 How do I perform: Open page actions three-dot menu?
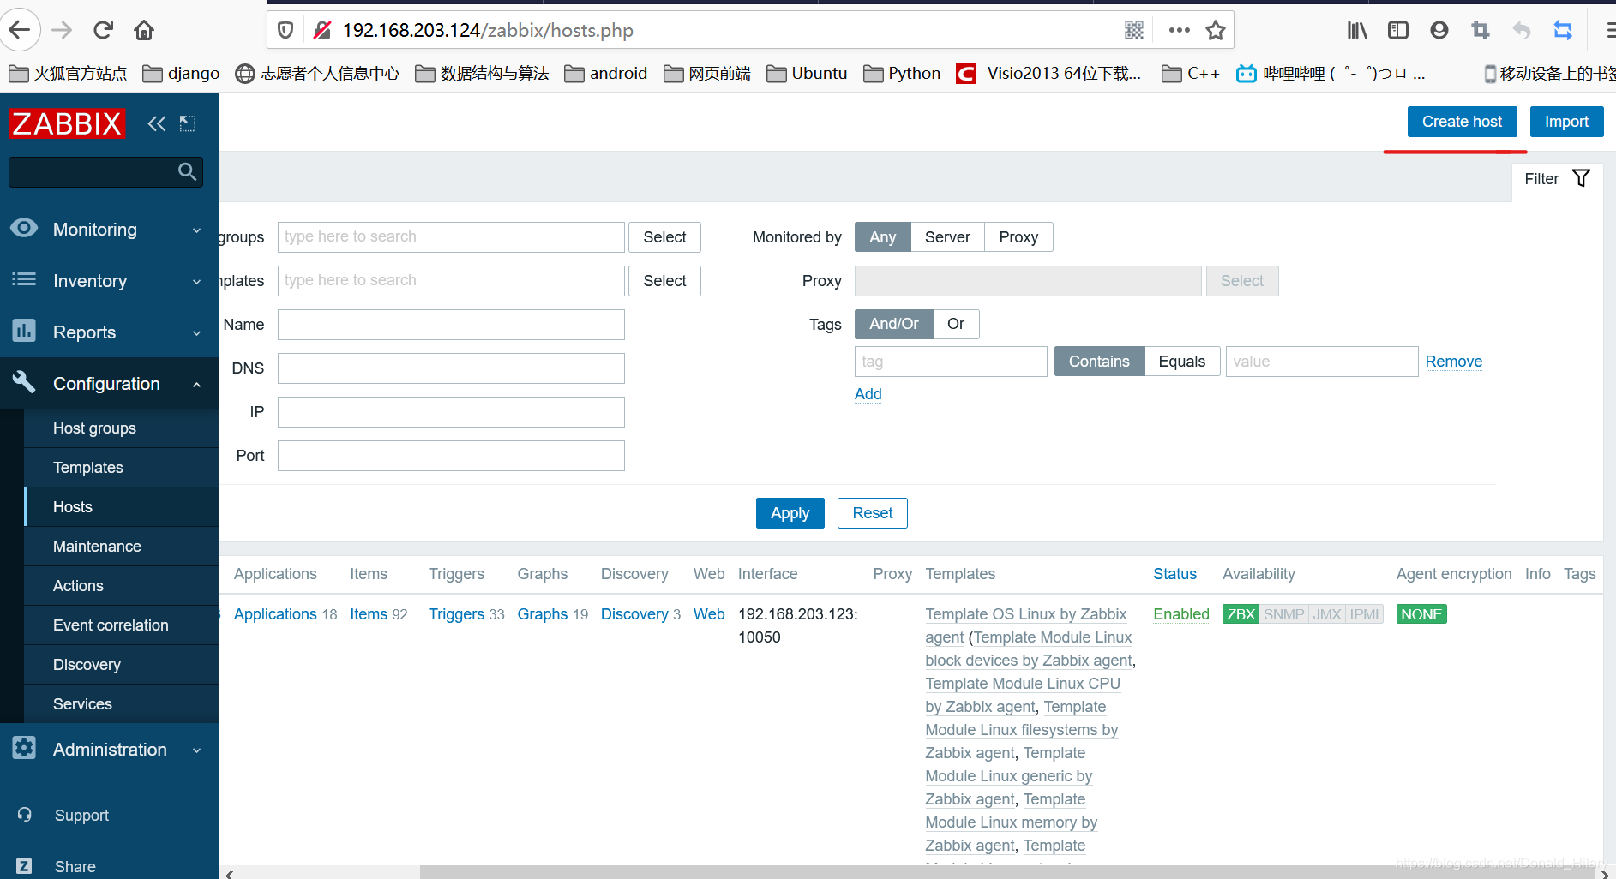click(1180, 30)
